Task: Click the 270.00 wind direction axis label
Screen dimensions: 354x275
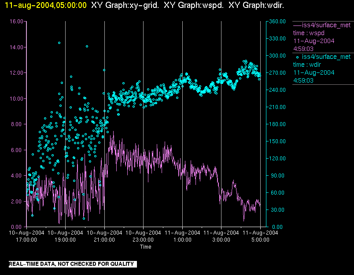Action: (x=277, y=73)
